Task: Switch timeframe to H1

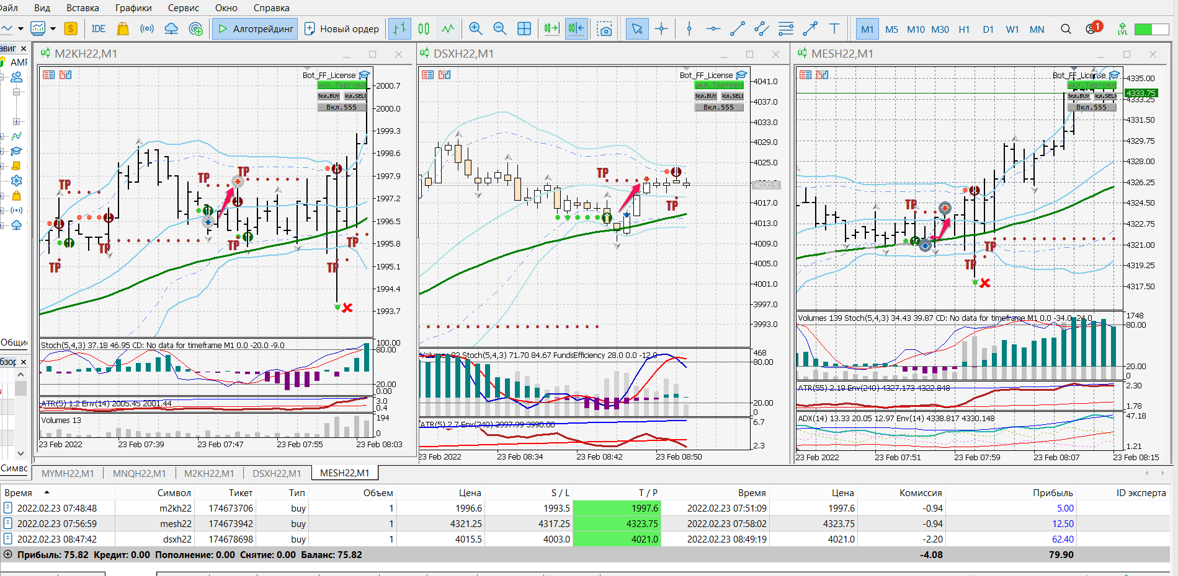Action: 964,29
